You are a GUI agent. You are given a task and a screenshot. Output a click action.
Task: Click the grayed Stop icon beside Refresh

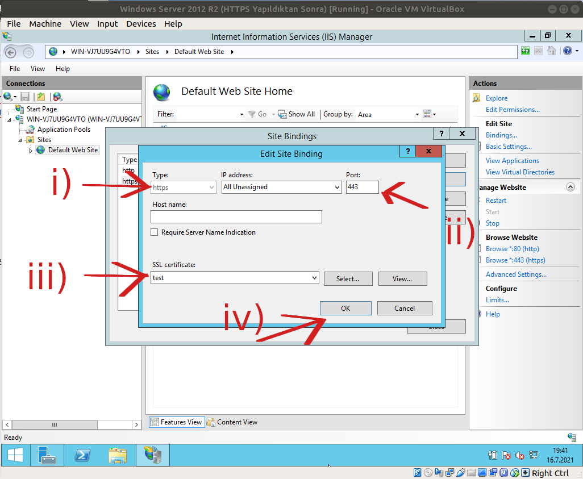538,51
